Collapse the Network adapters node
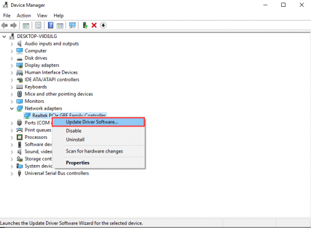 tap(12, 108)
